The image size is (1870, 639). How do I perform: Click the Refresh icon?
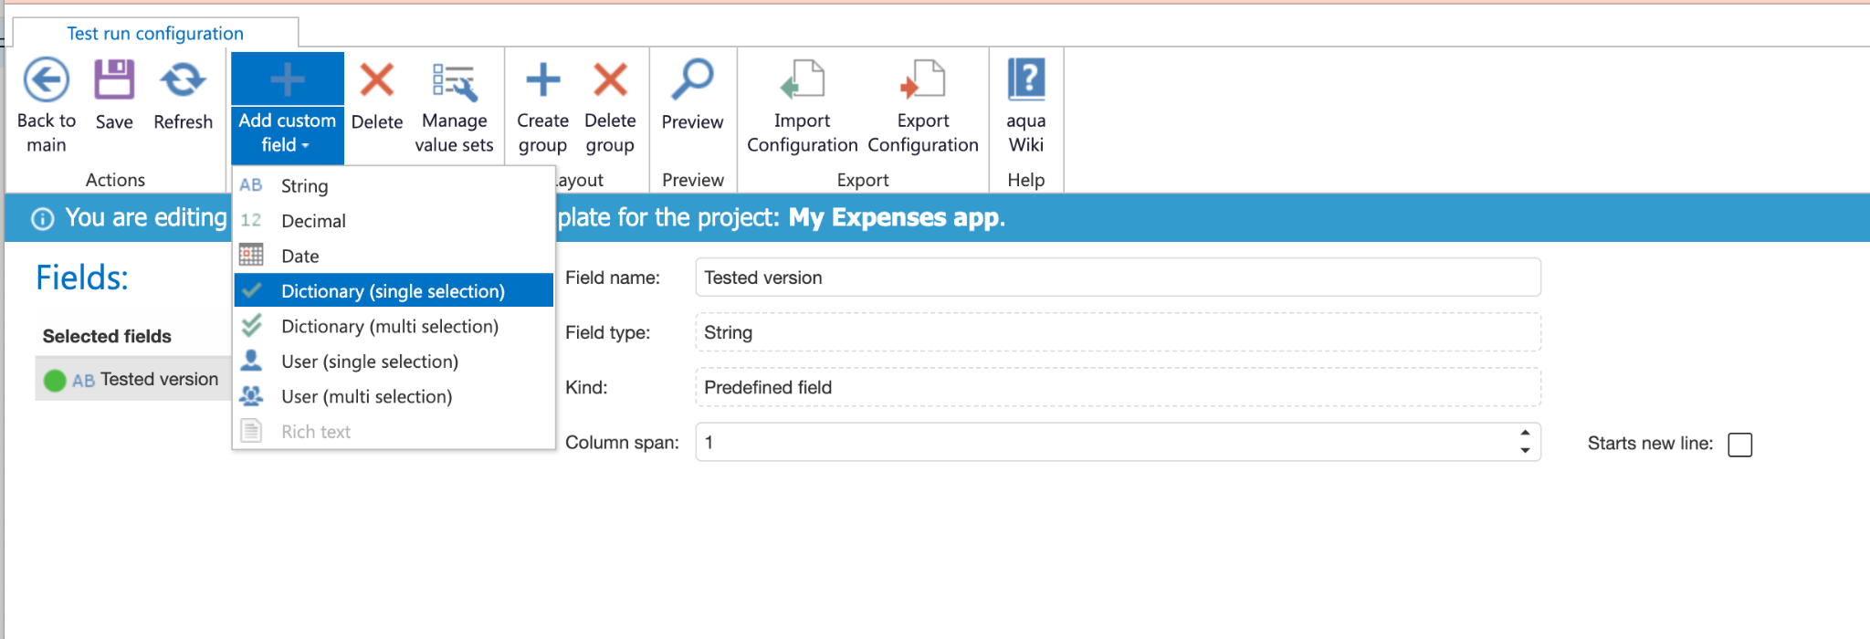click(183, 81)
